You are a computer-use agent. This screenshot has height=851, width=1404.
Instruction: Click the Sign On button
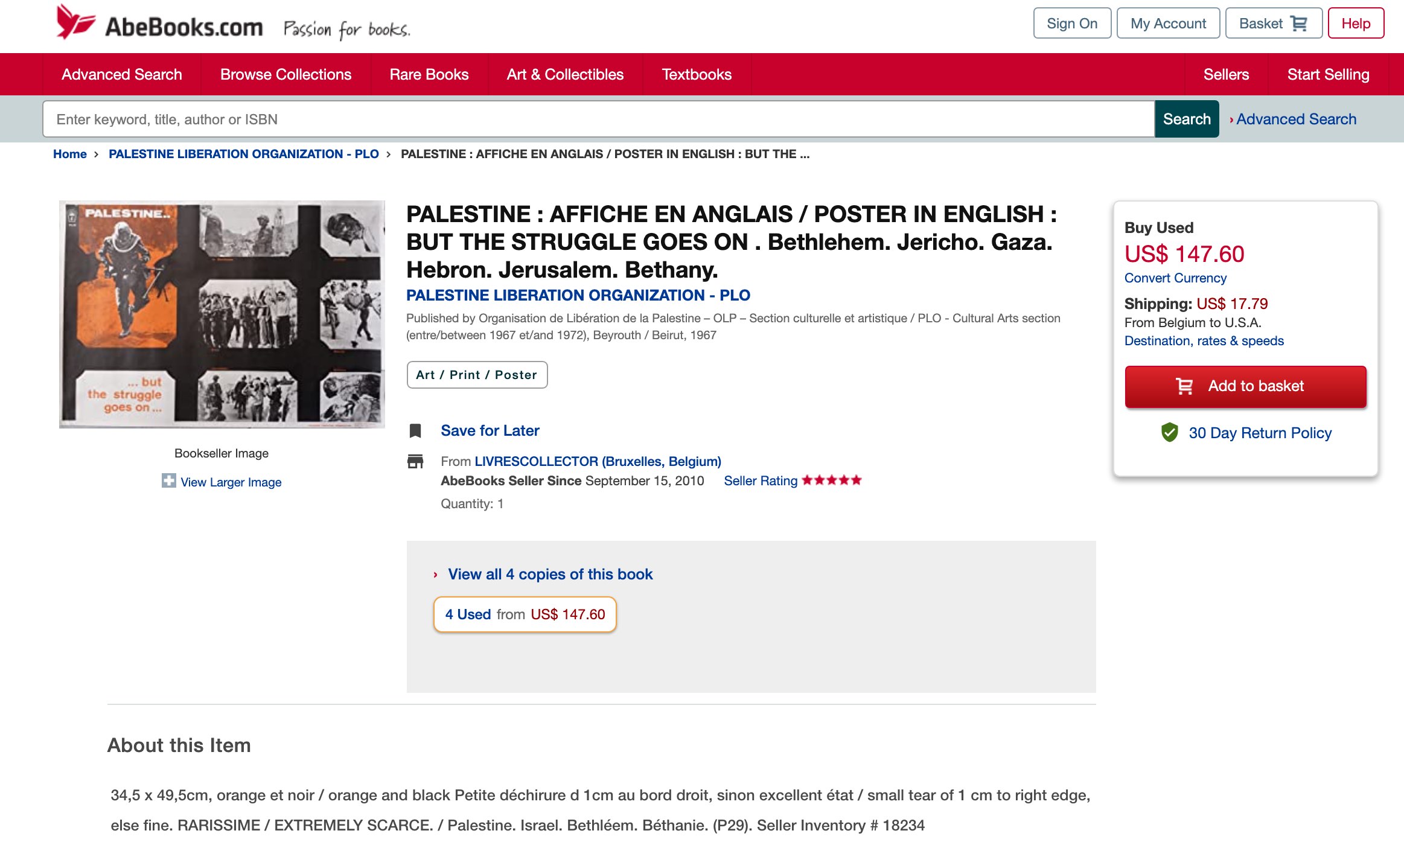pyautogui.click(x=1072, y=24)
